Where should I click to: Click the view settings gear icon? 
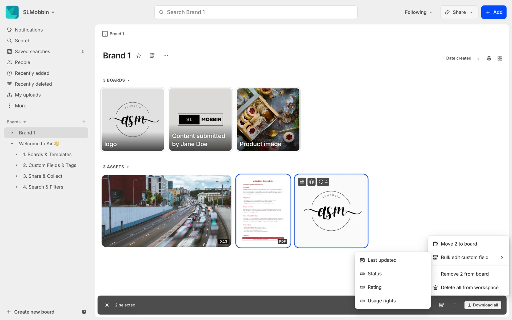(x=489, y=58)
